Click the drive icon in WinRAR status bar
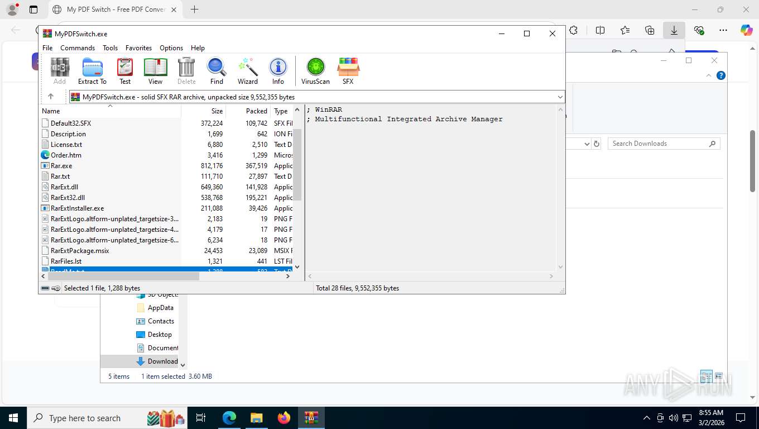The height and width of the screenshot is (429, 759). tap(45, 288)
